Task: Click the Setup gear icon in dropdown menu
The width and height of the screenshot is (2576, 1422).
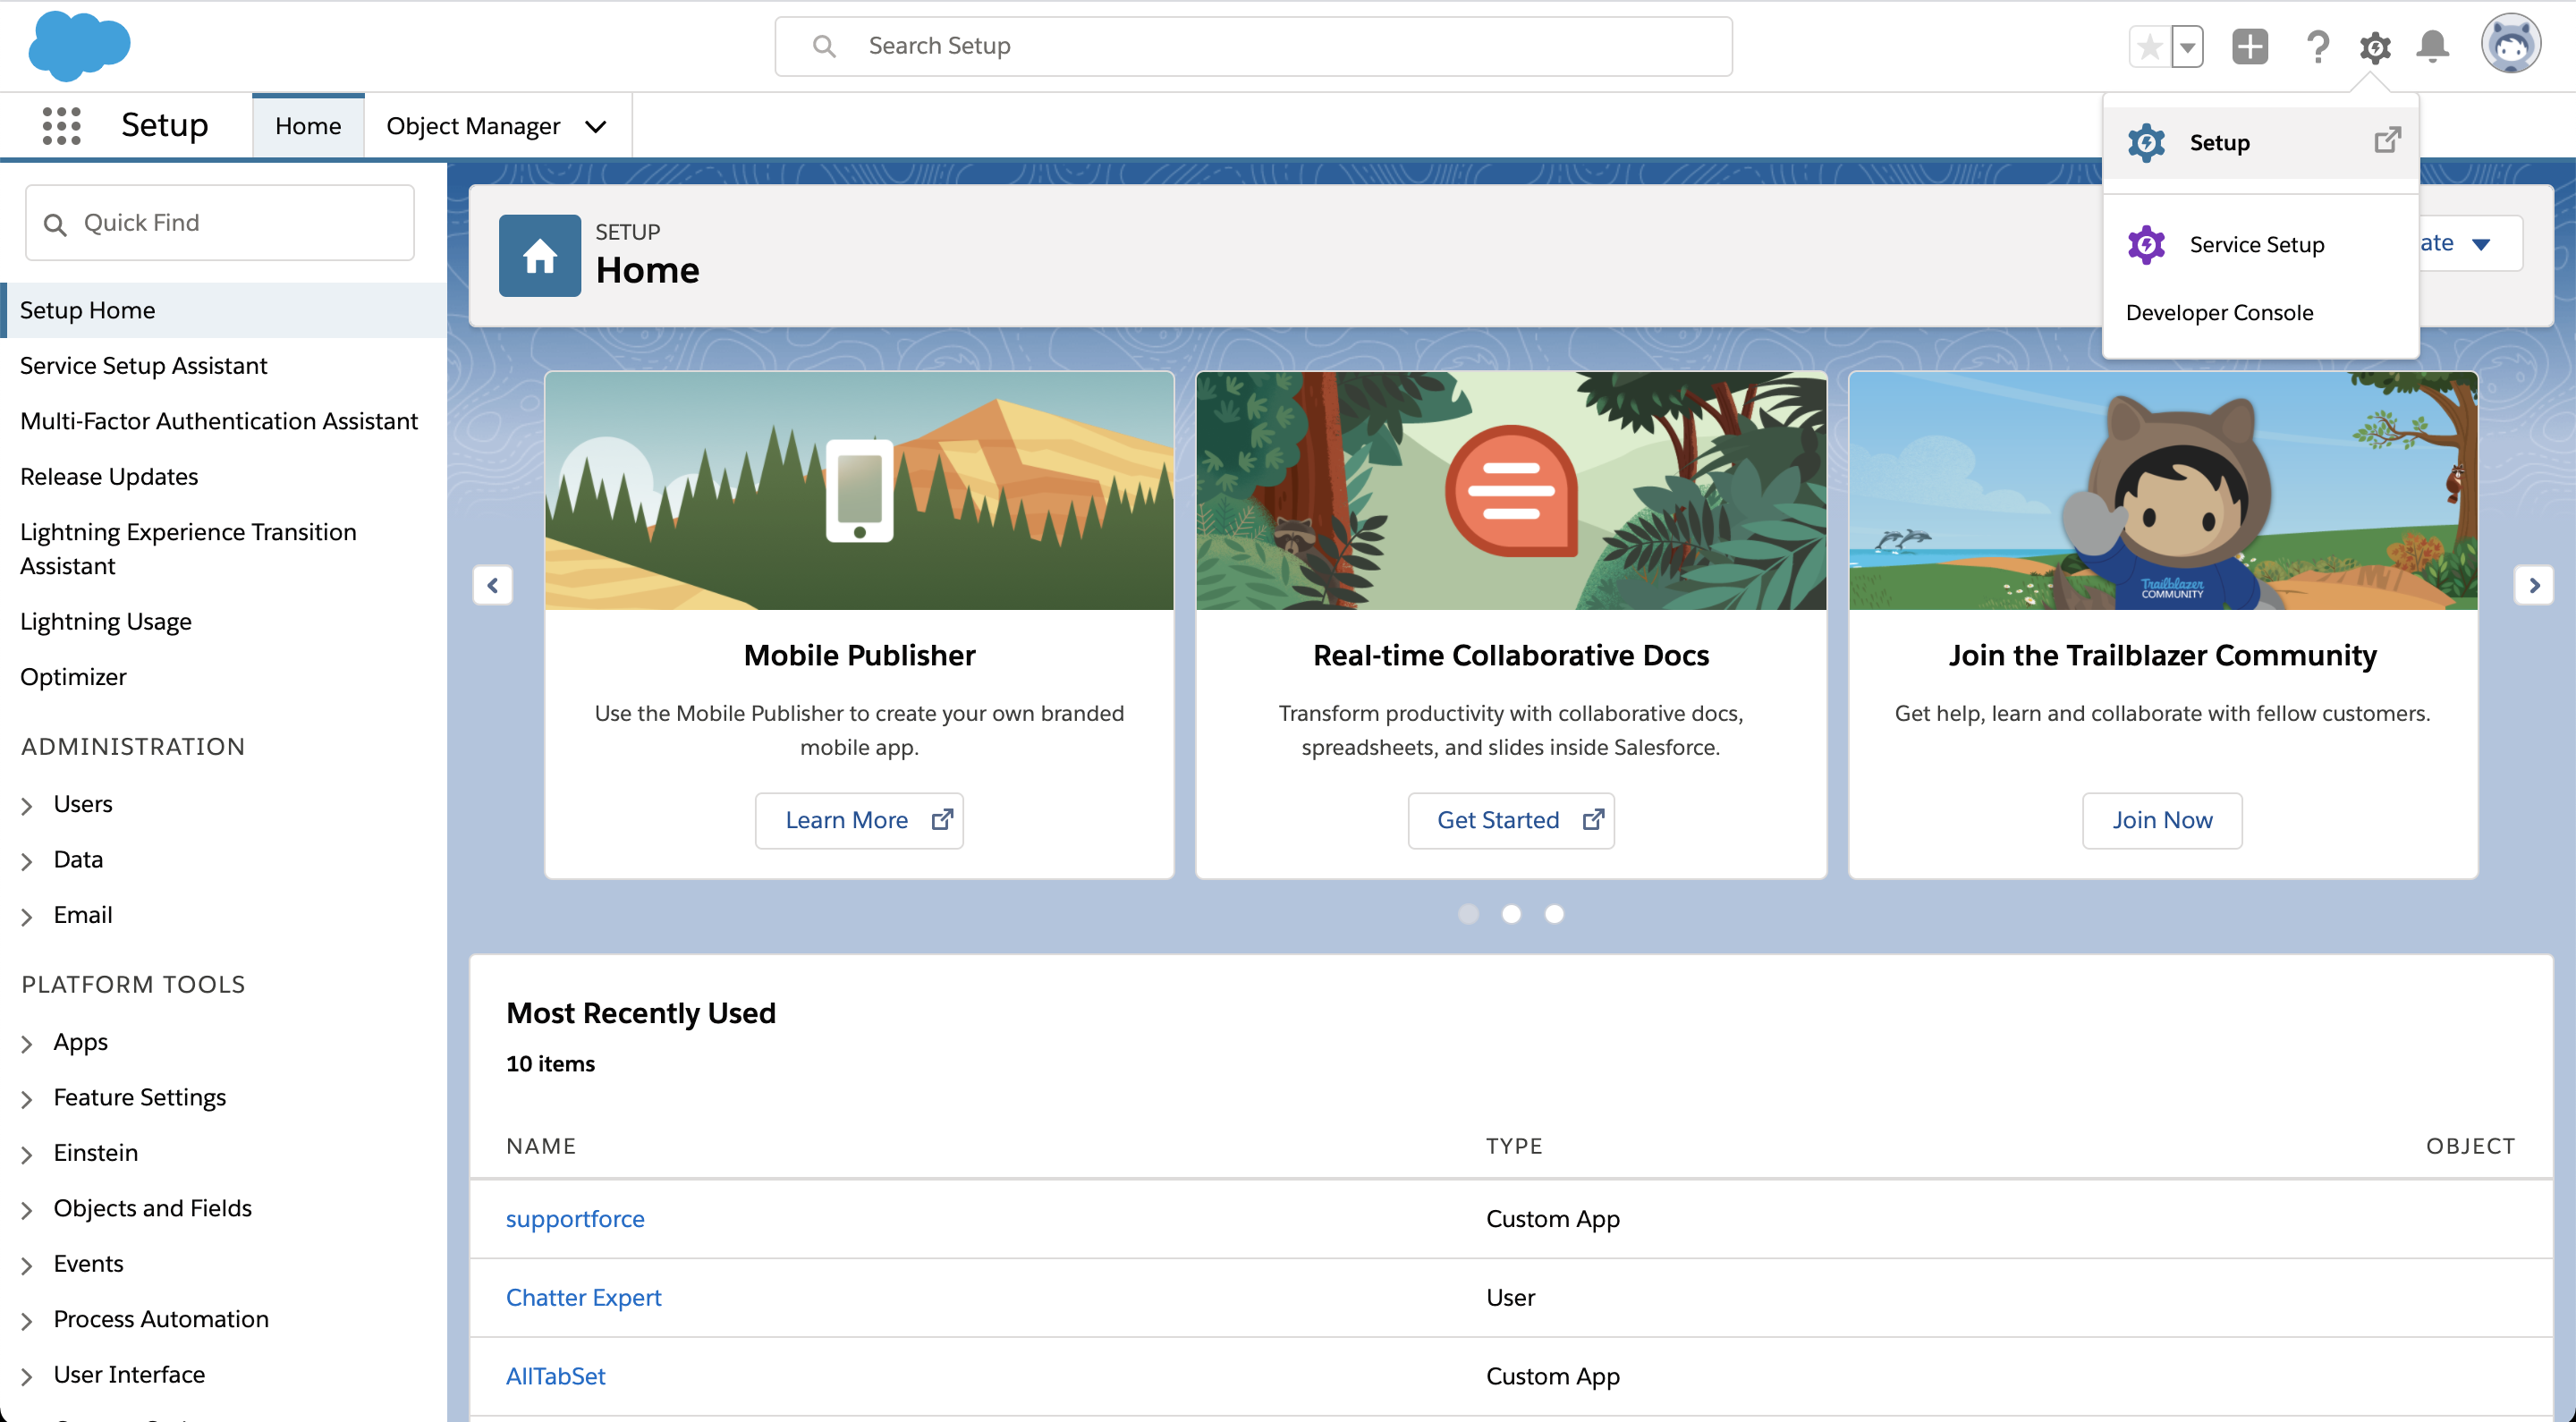Action: coord(2146,143)
